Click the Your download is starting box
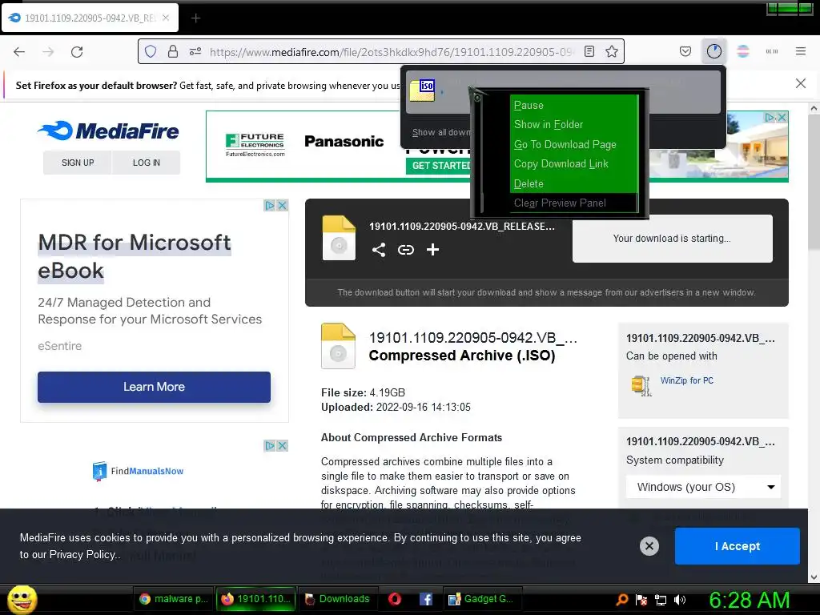The image size is (820, 615). pos(672,239)
